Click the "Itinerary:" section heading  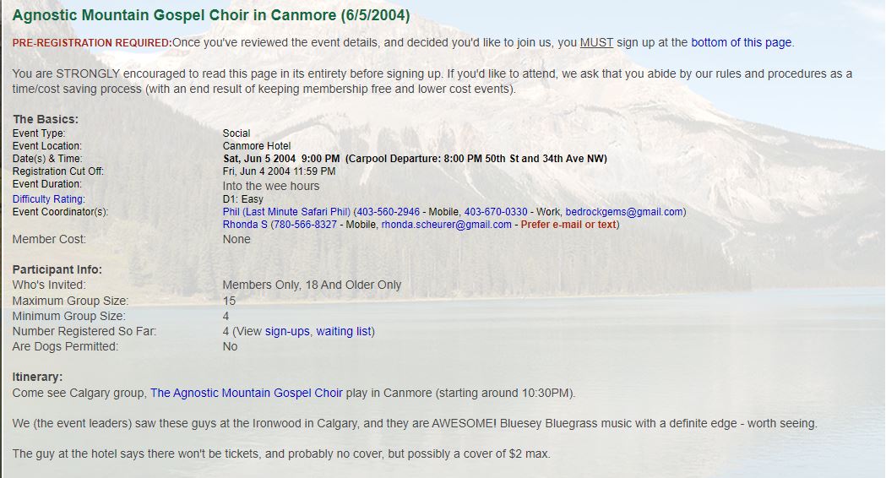click(x=38, y=378)
